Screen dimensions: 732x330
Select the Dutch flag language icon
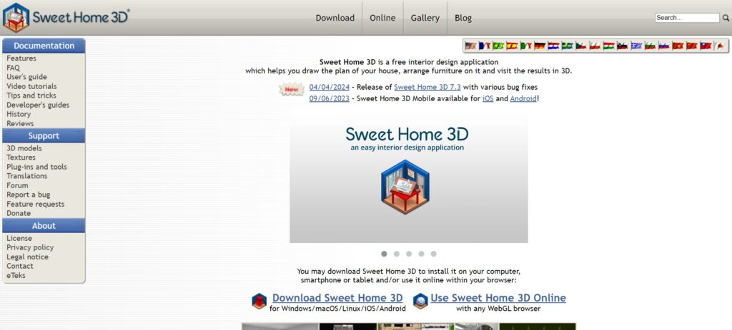[554, 46]
